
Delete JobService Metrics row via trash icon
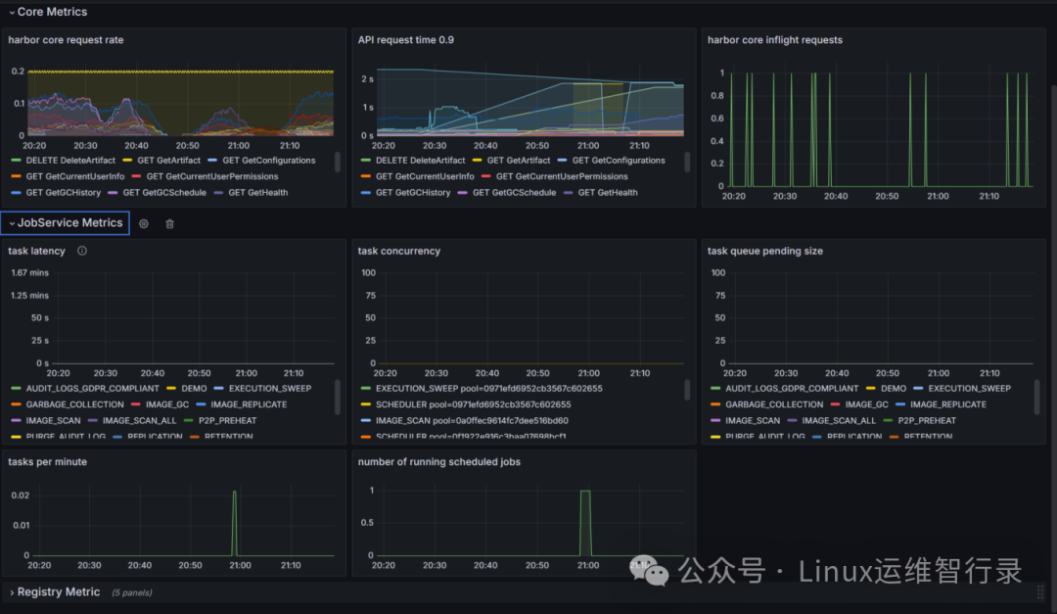pyautogui.click(x=170, y=223)
